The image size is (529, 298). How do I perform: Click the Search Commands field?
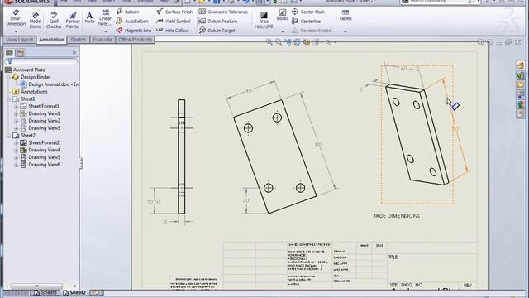[439, 2]
